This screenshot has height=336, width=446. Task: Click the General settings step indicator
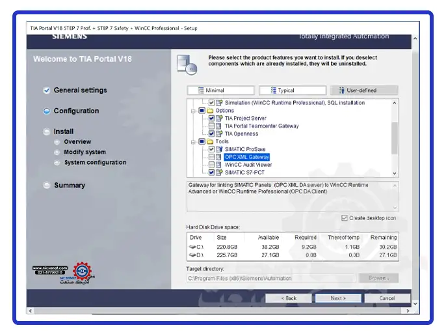tap(46, 91)
